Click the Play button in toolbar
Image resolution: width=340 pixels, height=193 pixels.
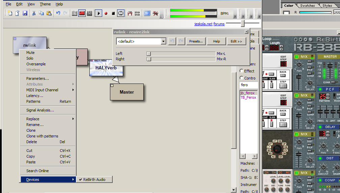pyautogui.click(x=98, y=13)
